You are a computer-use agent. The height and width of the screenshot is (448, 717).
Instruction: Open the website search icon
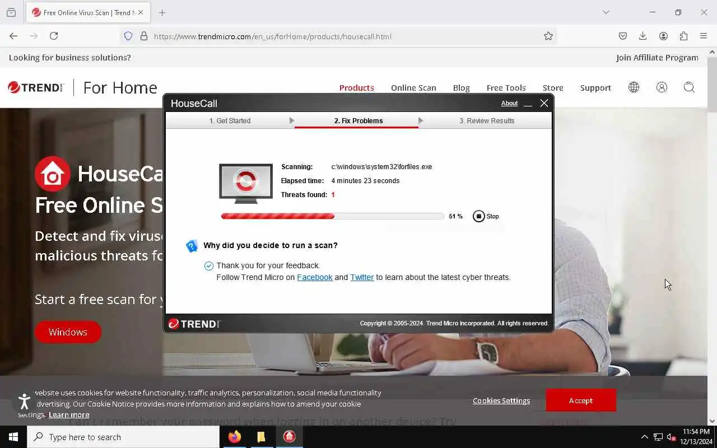click(x=689, y=87)
